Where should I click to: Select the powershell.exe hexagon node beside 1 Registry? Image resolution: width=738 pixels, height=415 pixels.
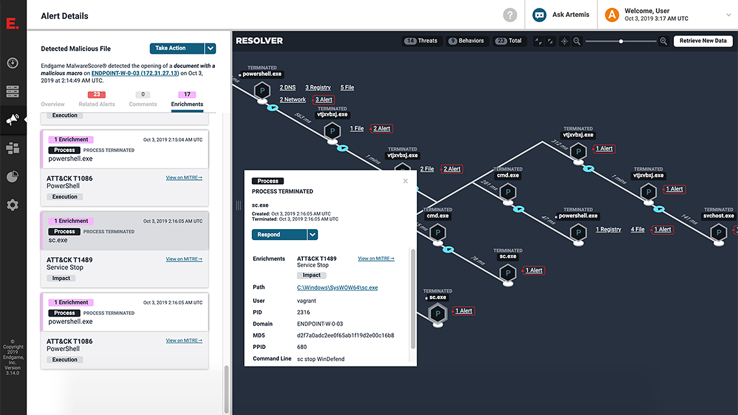pyautogui.click(x=578, y=232)
